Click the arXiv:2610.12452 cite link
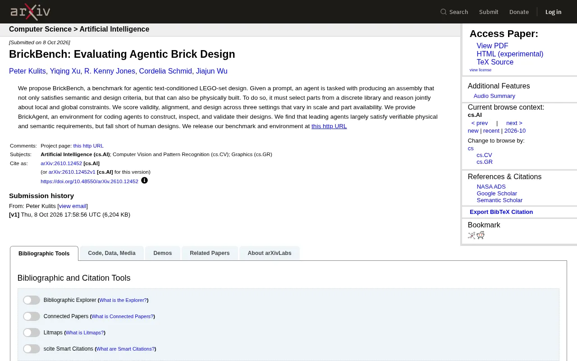 pos(61,163)
